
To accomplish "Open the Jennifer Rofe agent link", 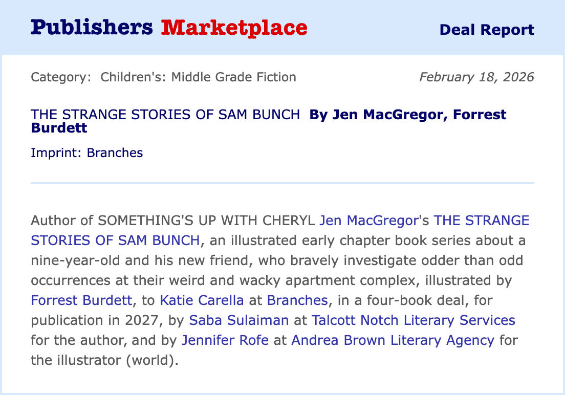I will 225,340.
